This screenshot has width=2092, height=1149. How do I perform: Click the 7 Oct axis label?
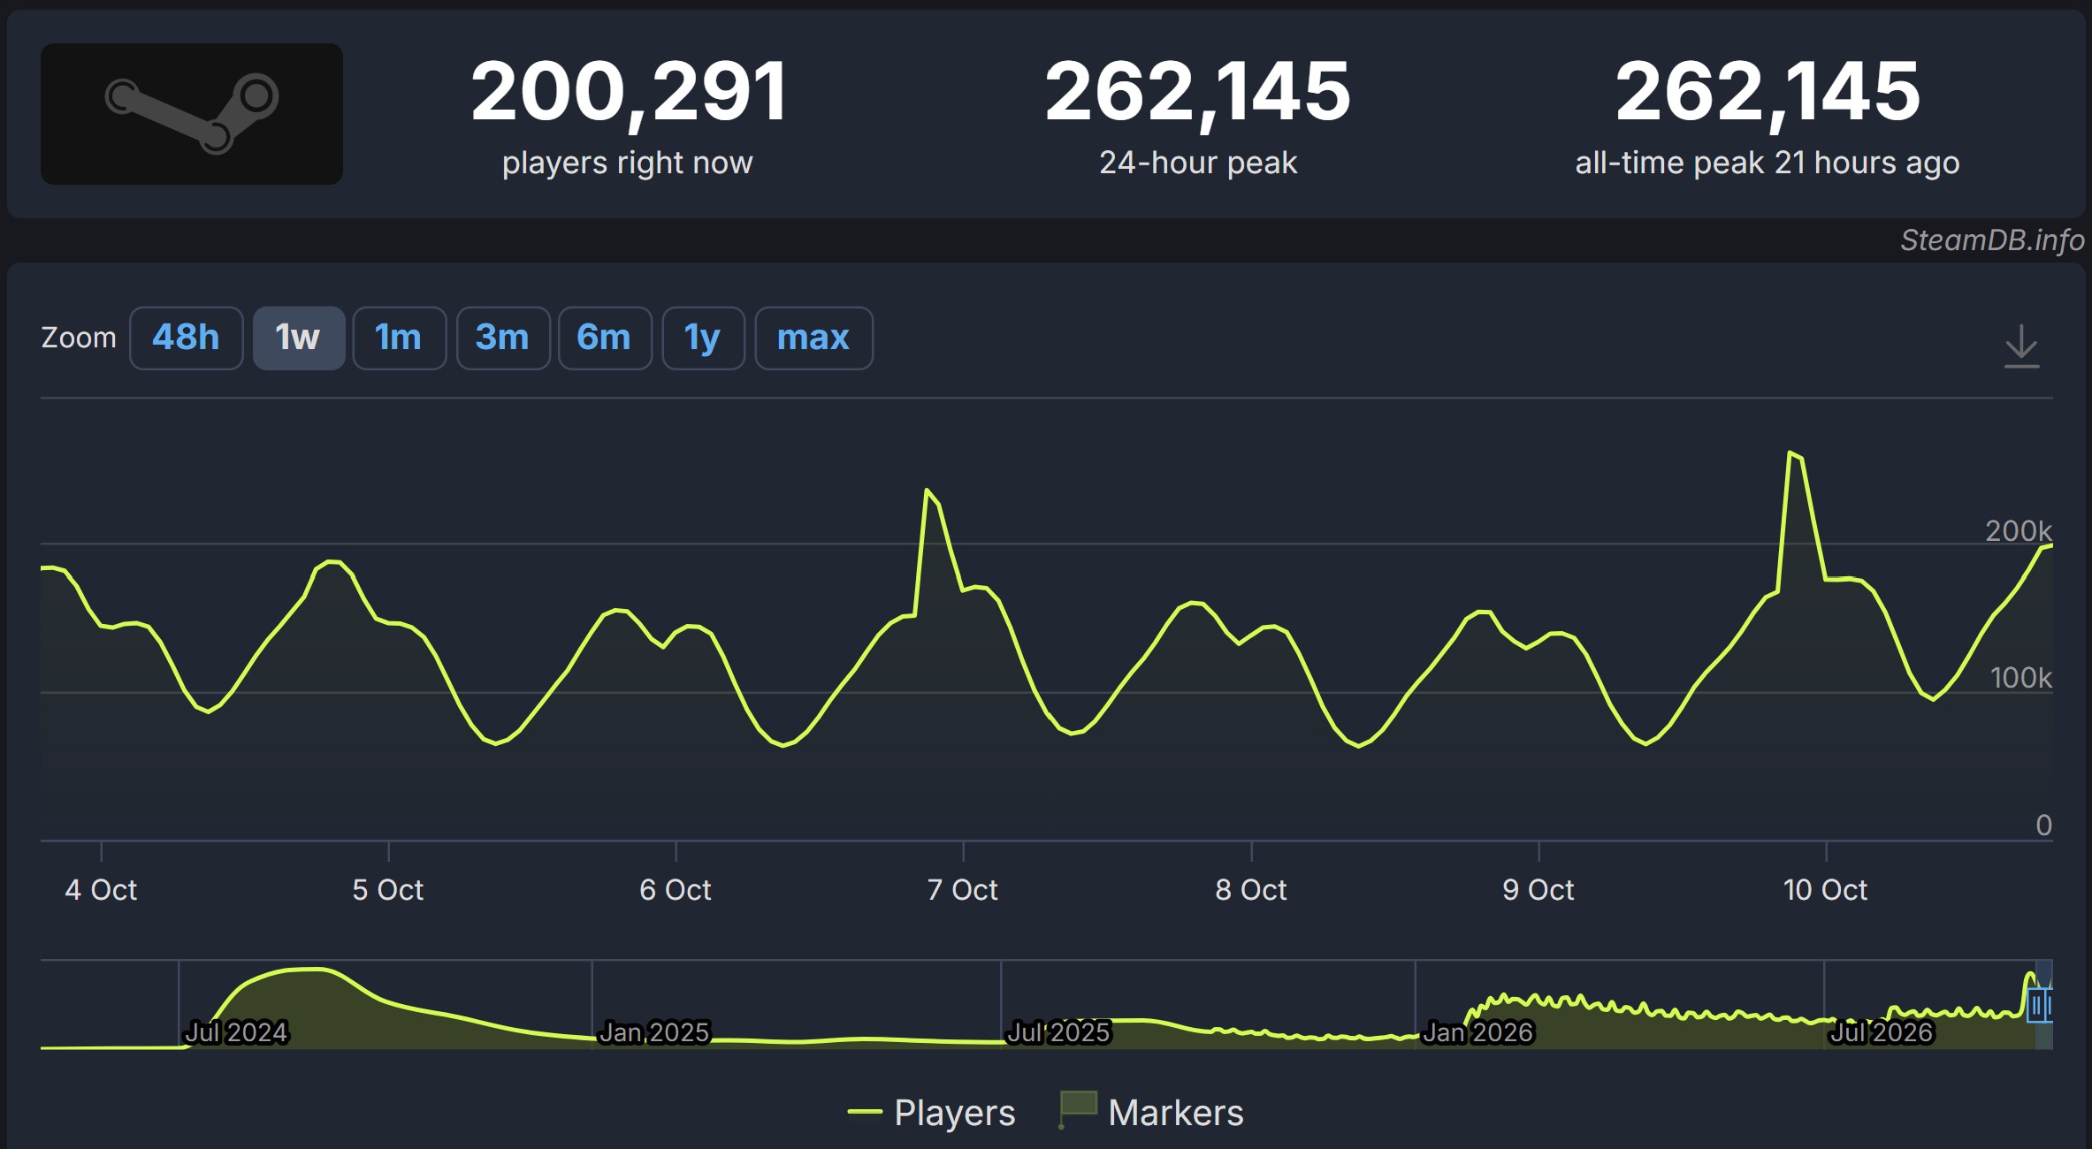(962, 889)
